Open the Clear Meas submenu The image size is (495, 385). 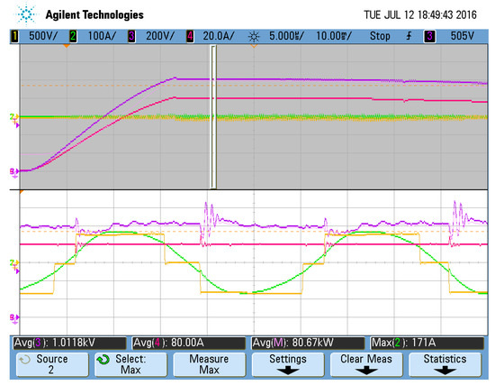(x=366, y=364)
